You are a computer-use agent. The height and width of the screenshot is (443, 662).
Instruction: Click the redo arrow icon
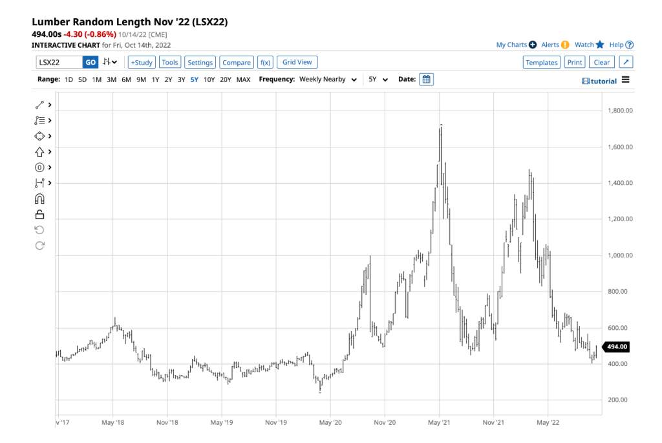click(39, 246)
